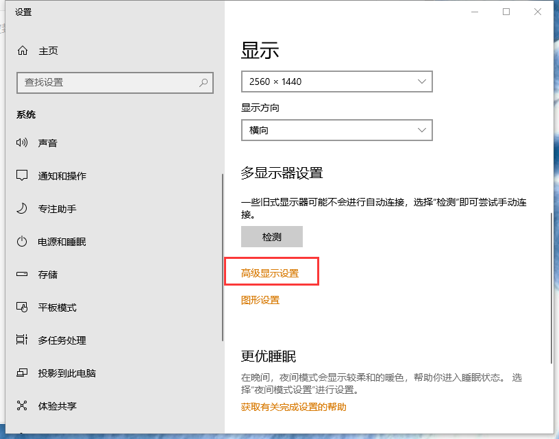Maximize the 设置 window
The image size is (559, 439).
pyautogui.click(x=506, y=12)
